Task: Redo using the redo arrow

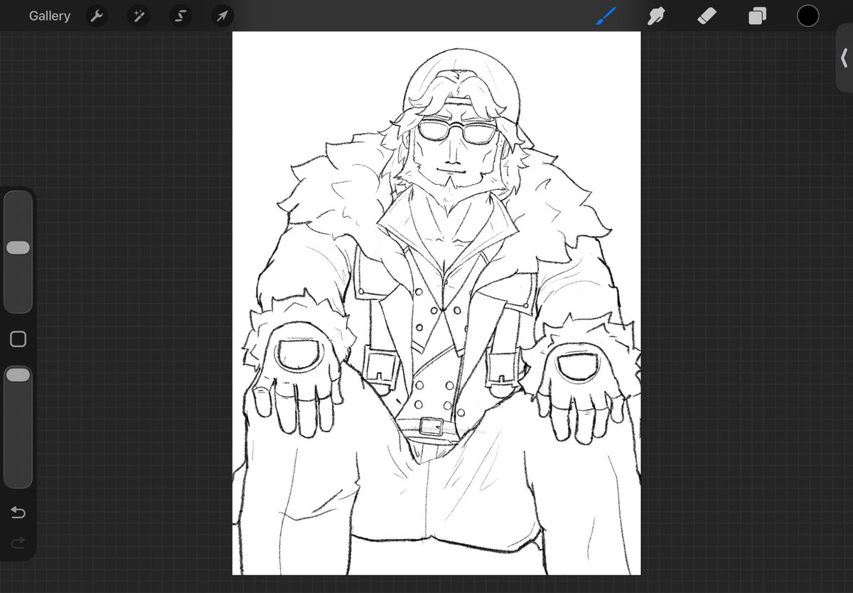Action: pyautogui.click(x=18, y=543)
